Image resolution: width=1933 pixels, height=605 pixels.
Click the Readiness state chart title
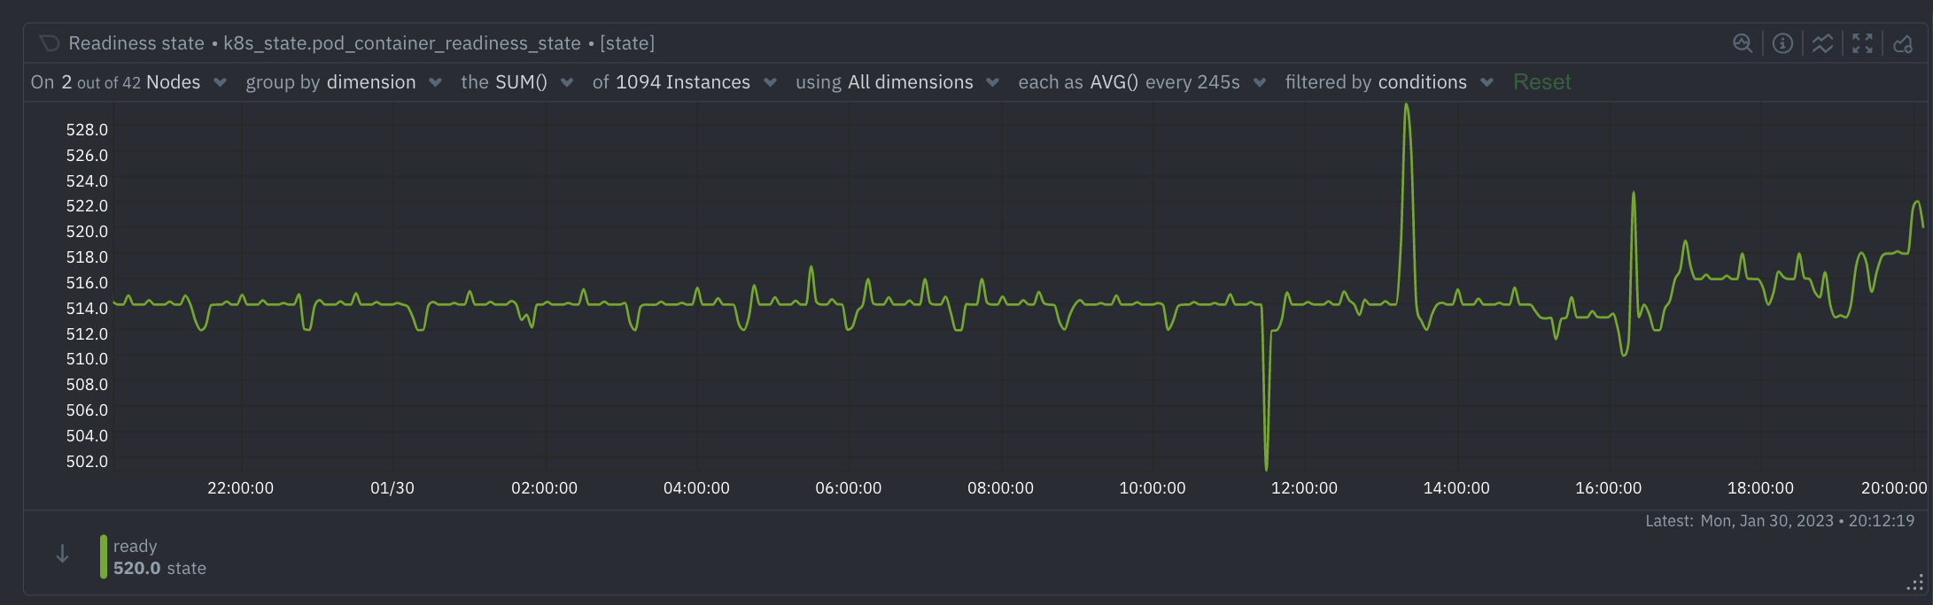pos(136,43)
